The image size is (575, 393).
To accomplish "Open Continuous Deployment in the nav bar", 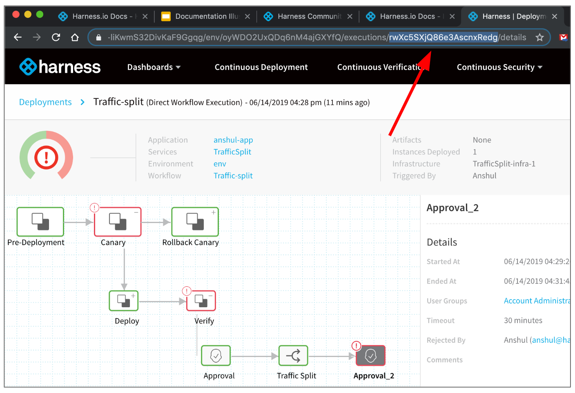I will click(261, 67).
